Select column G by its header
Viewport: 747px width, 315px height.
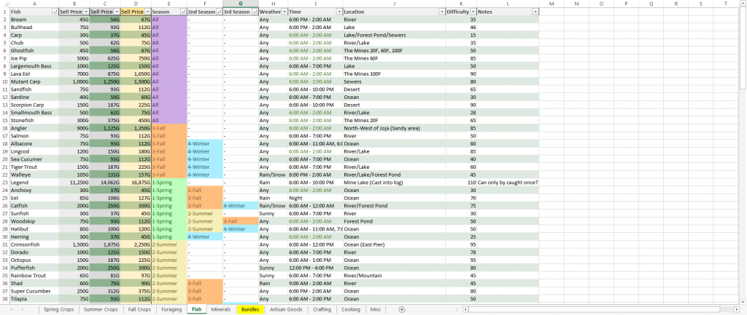241,4
